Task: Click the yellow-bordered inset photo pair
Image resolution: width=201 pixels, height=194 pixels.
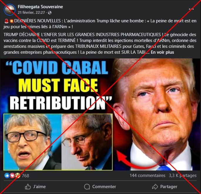Action: (58, 142)
